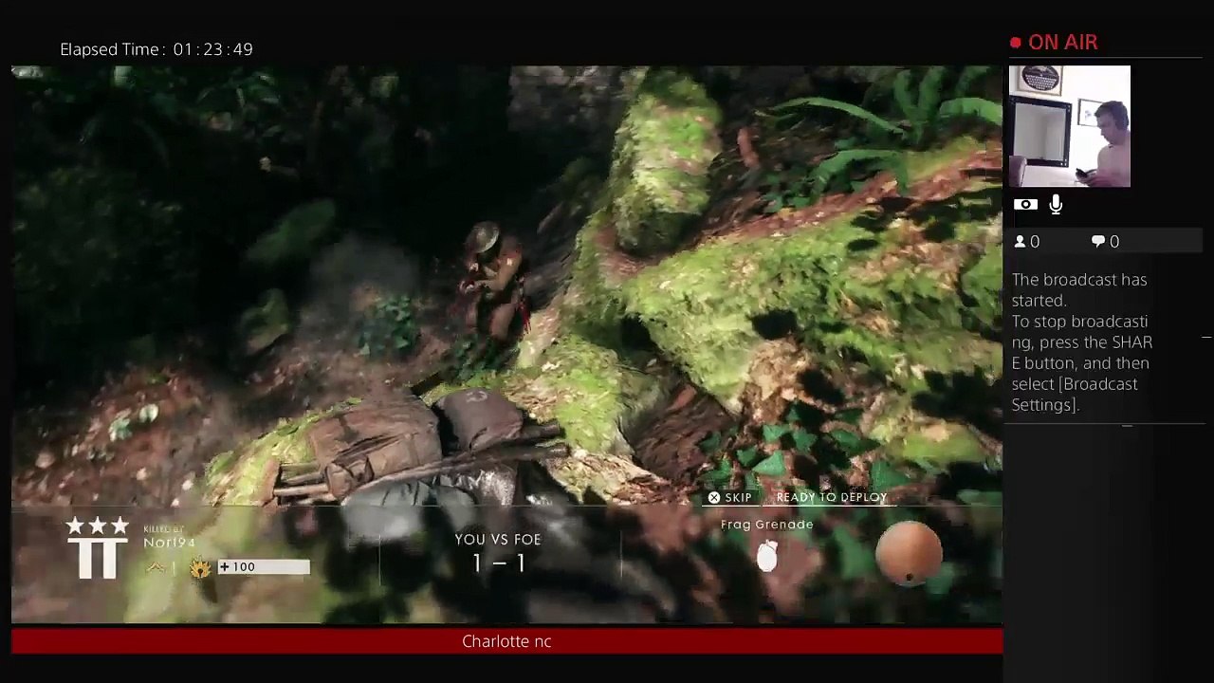This screenshot has width=1214, height=683.
Task: Open the webcam thumbnail in the broadcast panel
Action: 1070,126
